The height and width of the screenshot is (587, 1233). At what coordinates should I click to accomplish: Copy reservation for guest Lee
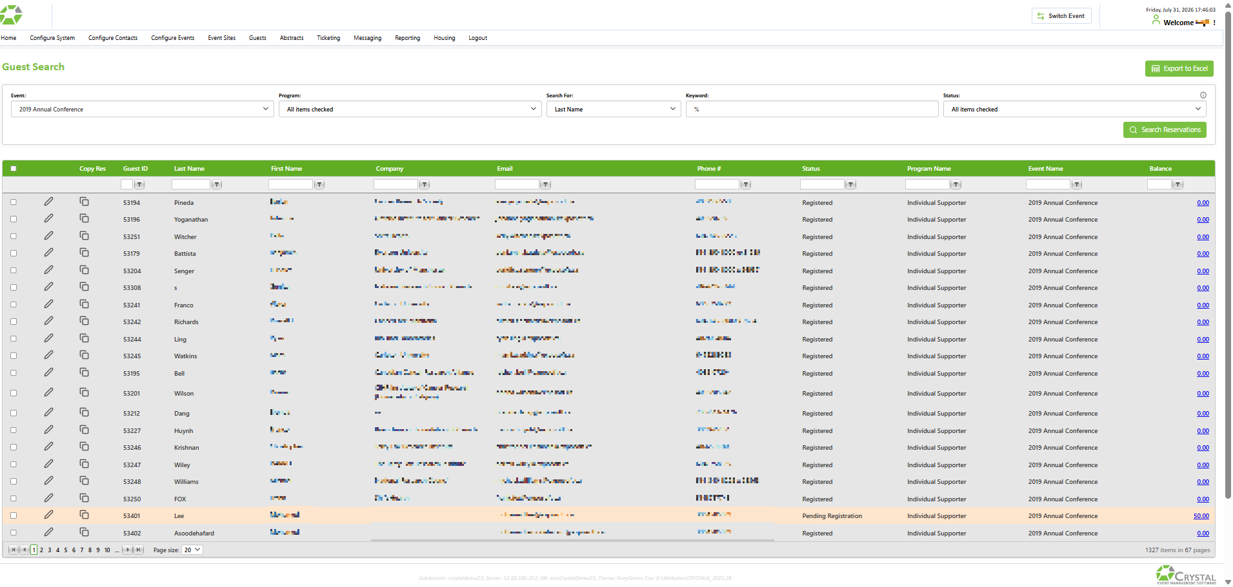[84, 515]
